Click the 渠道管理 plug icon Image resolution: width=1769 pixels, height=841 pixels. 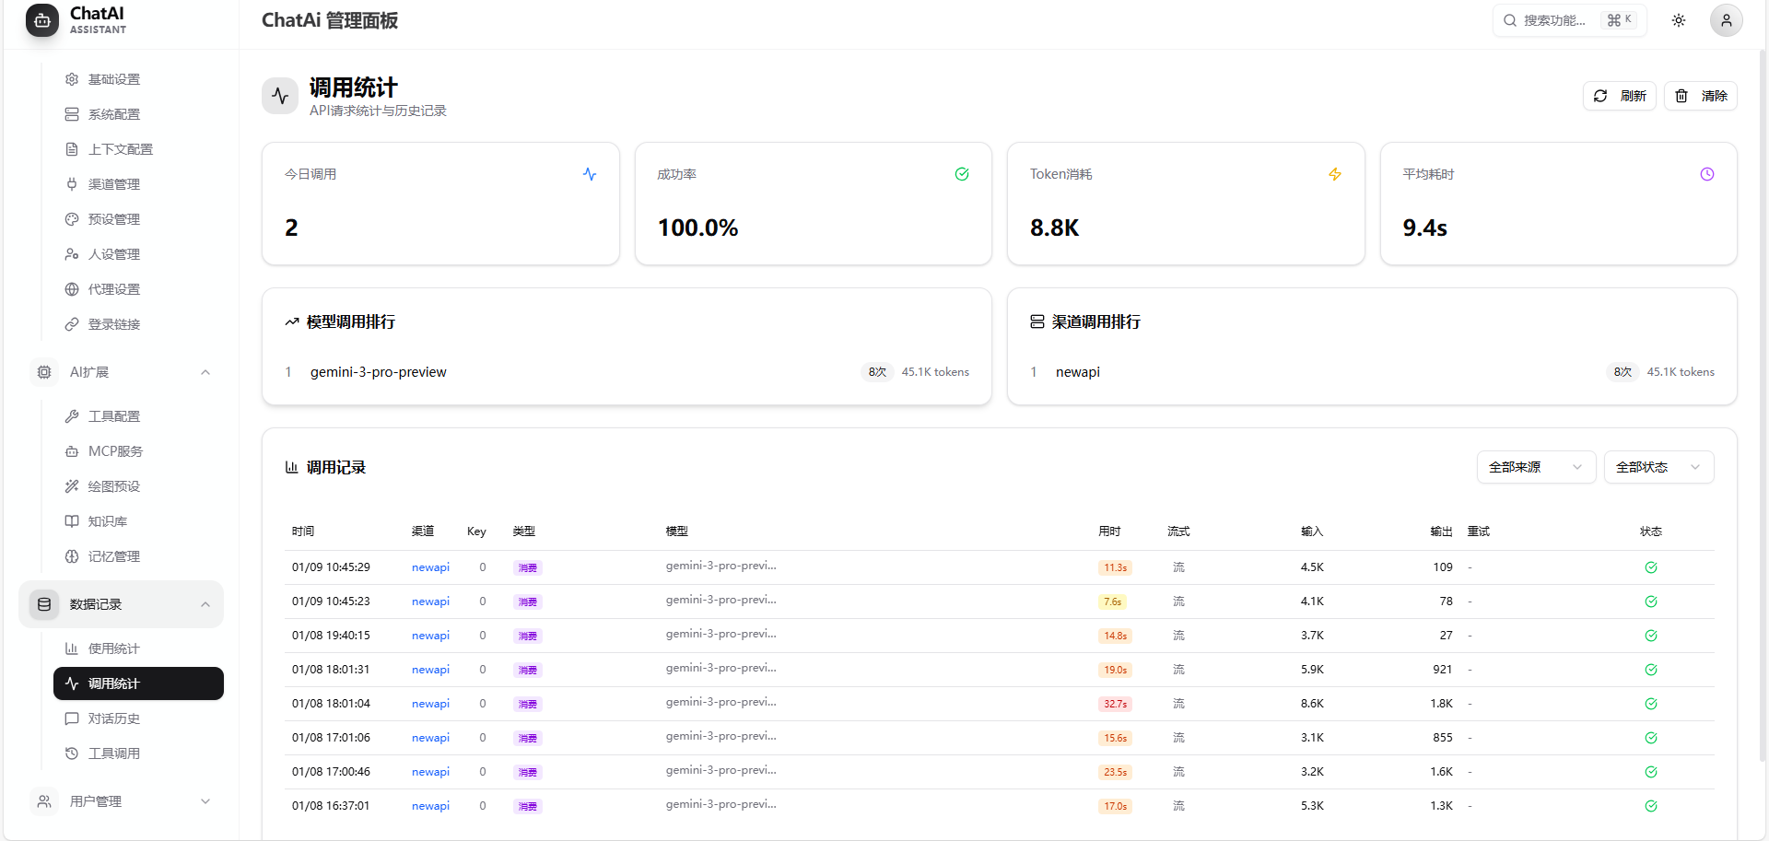pyautogui.click(x=72, y=184)
